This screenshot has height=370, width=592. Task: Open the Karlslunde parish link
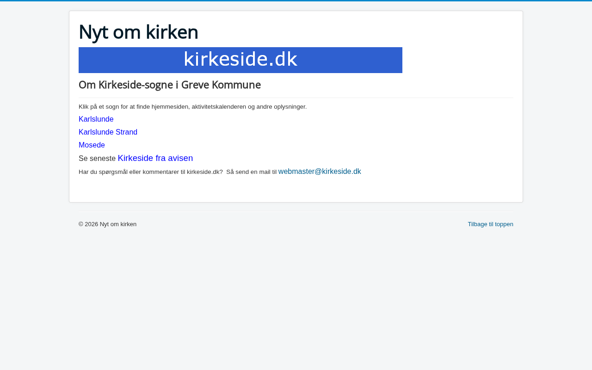point(96,119)
